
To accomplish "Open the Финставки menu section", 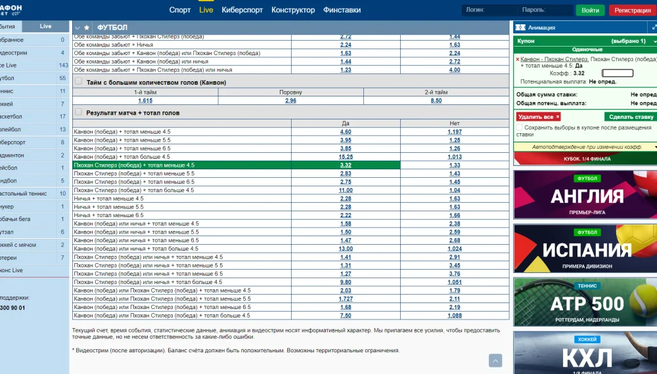I will point(343,10).
